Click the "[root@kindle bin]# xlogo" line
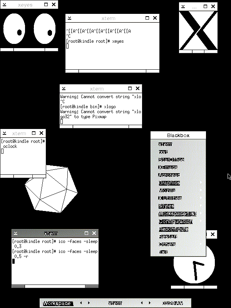This screenshot has height=308, width=231. [88, 107]
